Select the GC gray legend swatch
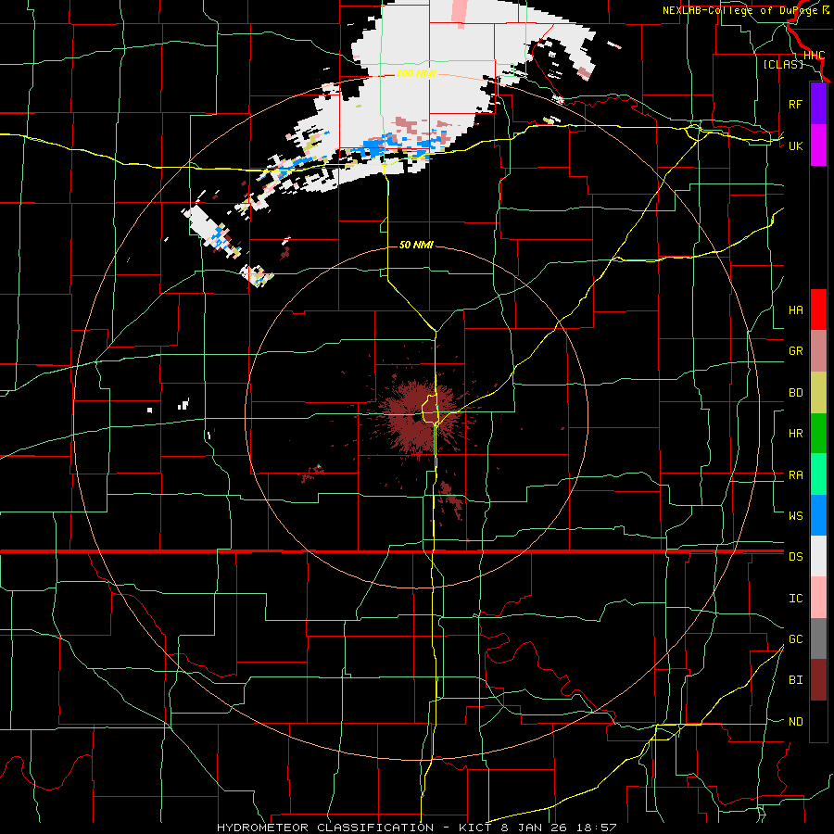Viewport: 834px width, 834px height. tap(818, 638)
